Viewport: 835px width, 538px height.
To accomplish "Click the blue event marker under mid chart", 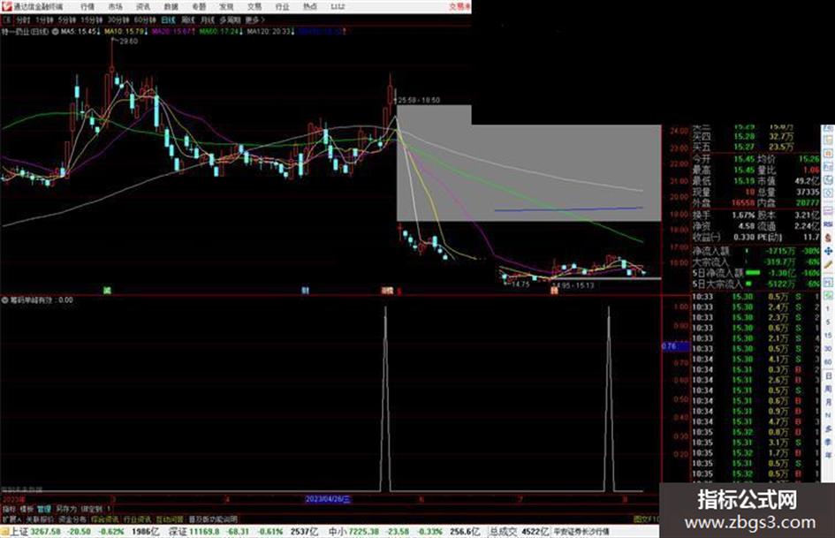I will pos(305,291).
